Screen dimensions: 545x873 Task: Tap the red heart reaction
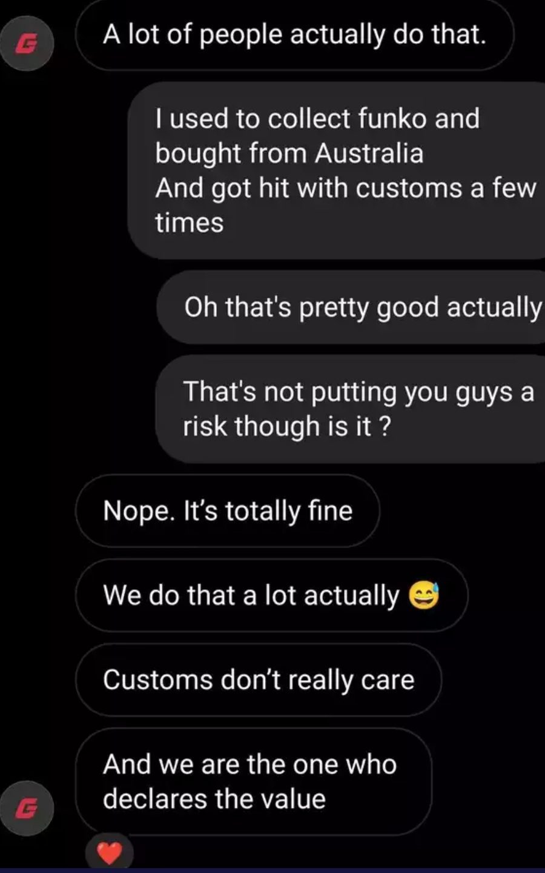point(110,853)
